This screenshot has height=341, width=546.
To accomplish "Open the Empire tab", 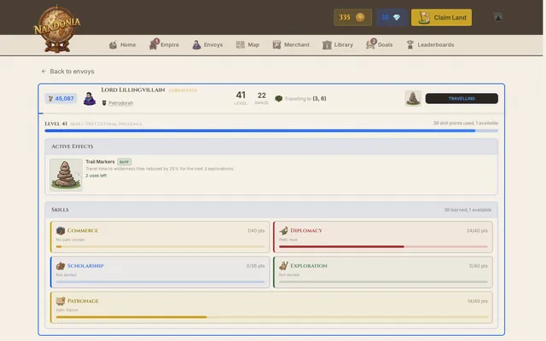I will (x=164, y=45).
